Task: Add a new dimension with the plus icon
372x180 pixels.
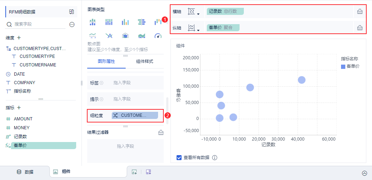Action: (x=19, y=38)
